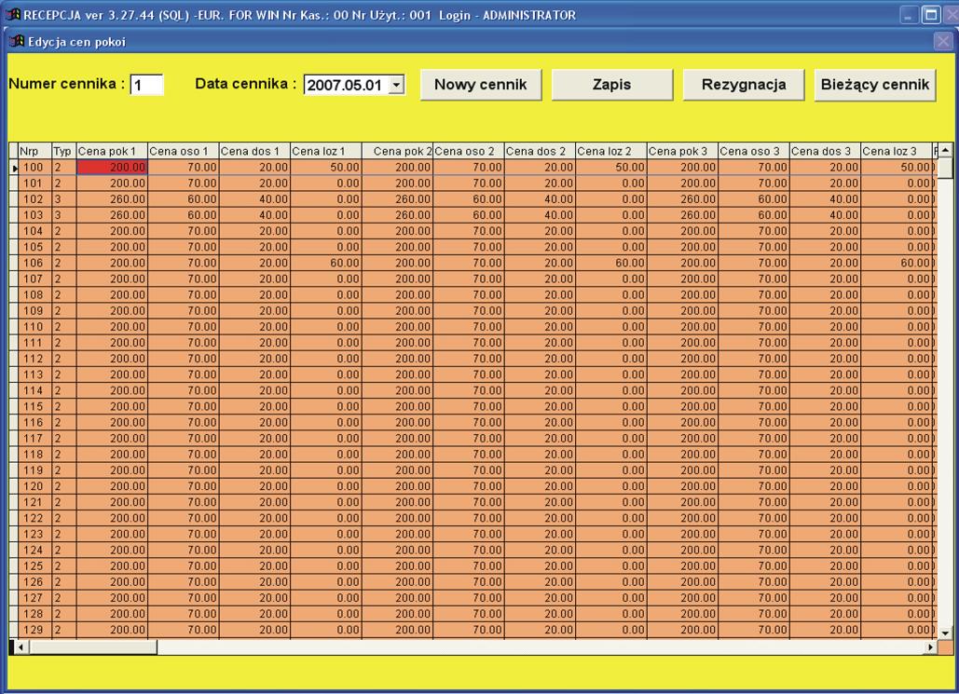Image resolution: width=959 pixels, height=694 pixels.
Task: Select the Cena oso 2 column header
Action: coord(469,151)
